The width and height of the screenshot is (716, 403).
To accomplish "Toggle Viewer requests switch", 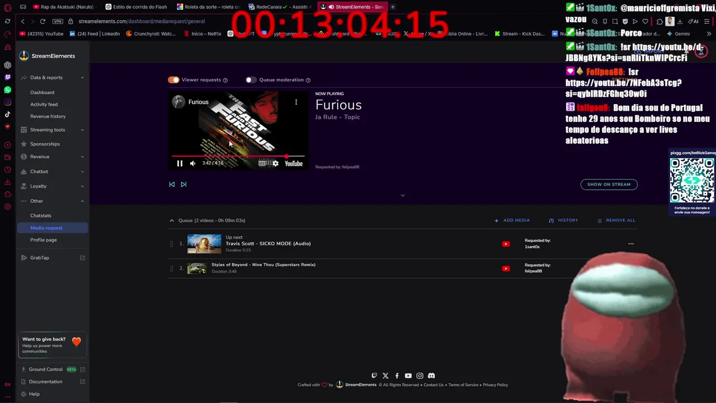I will [173, 80].
